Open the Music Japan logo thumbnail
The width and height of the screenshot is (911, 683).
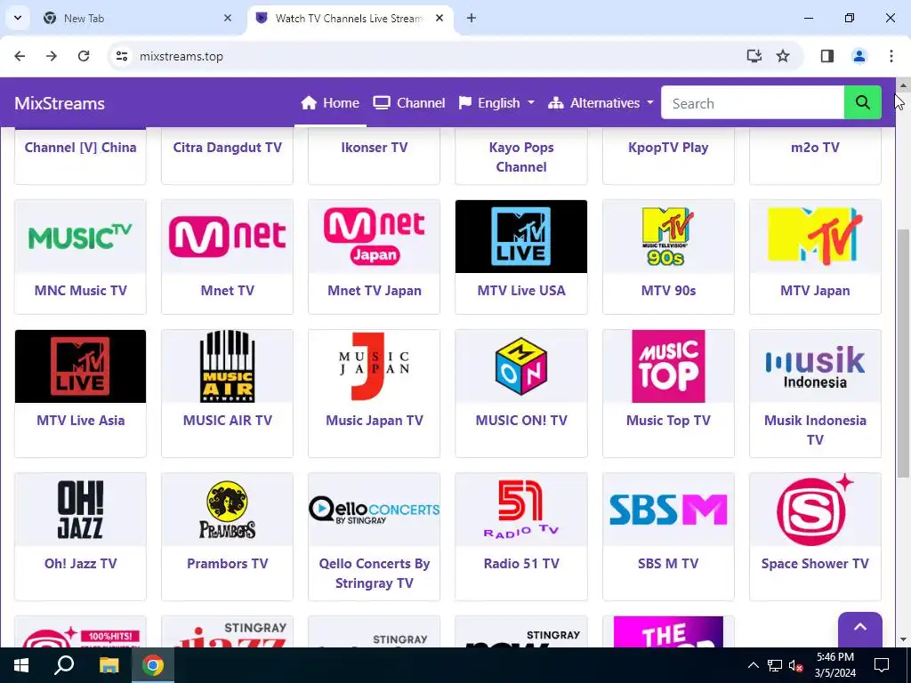tap(375, 366)
